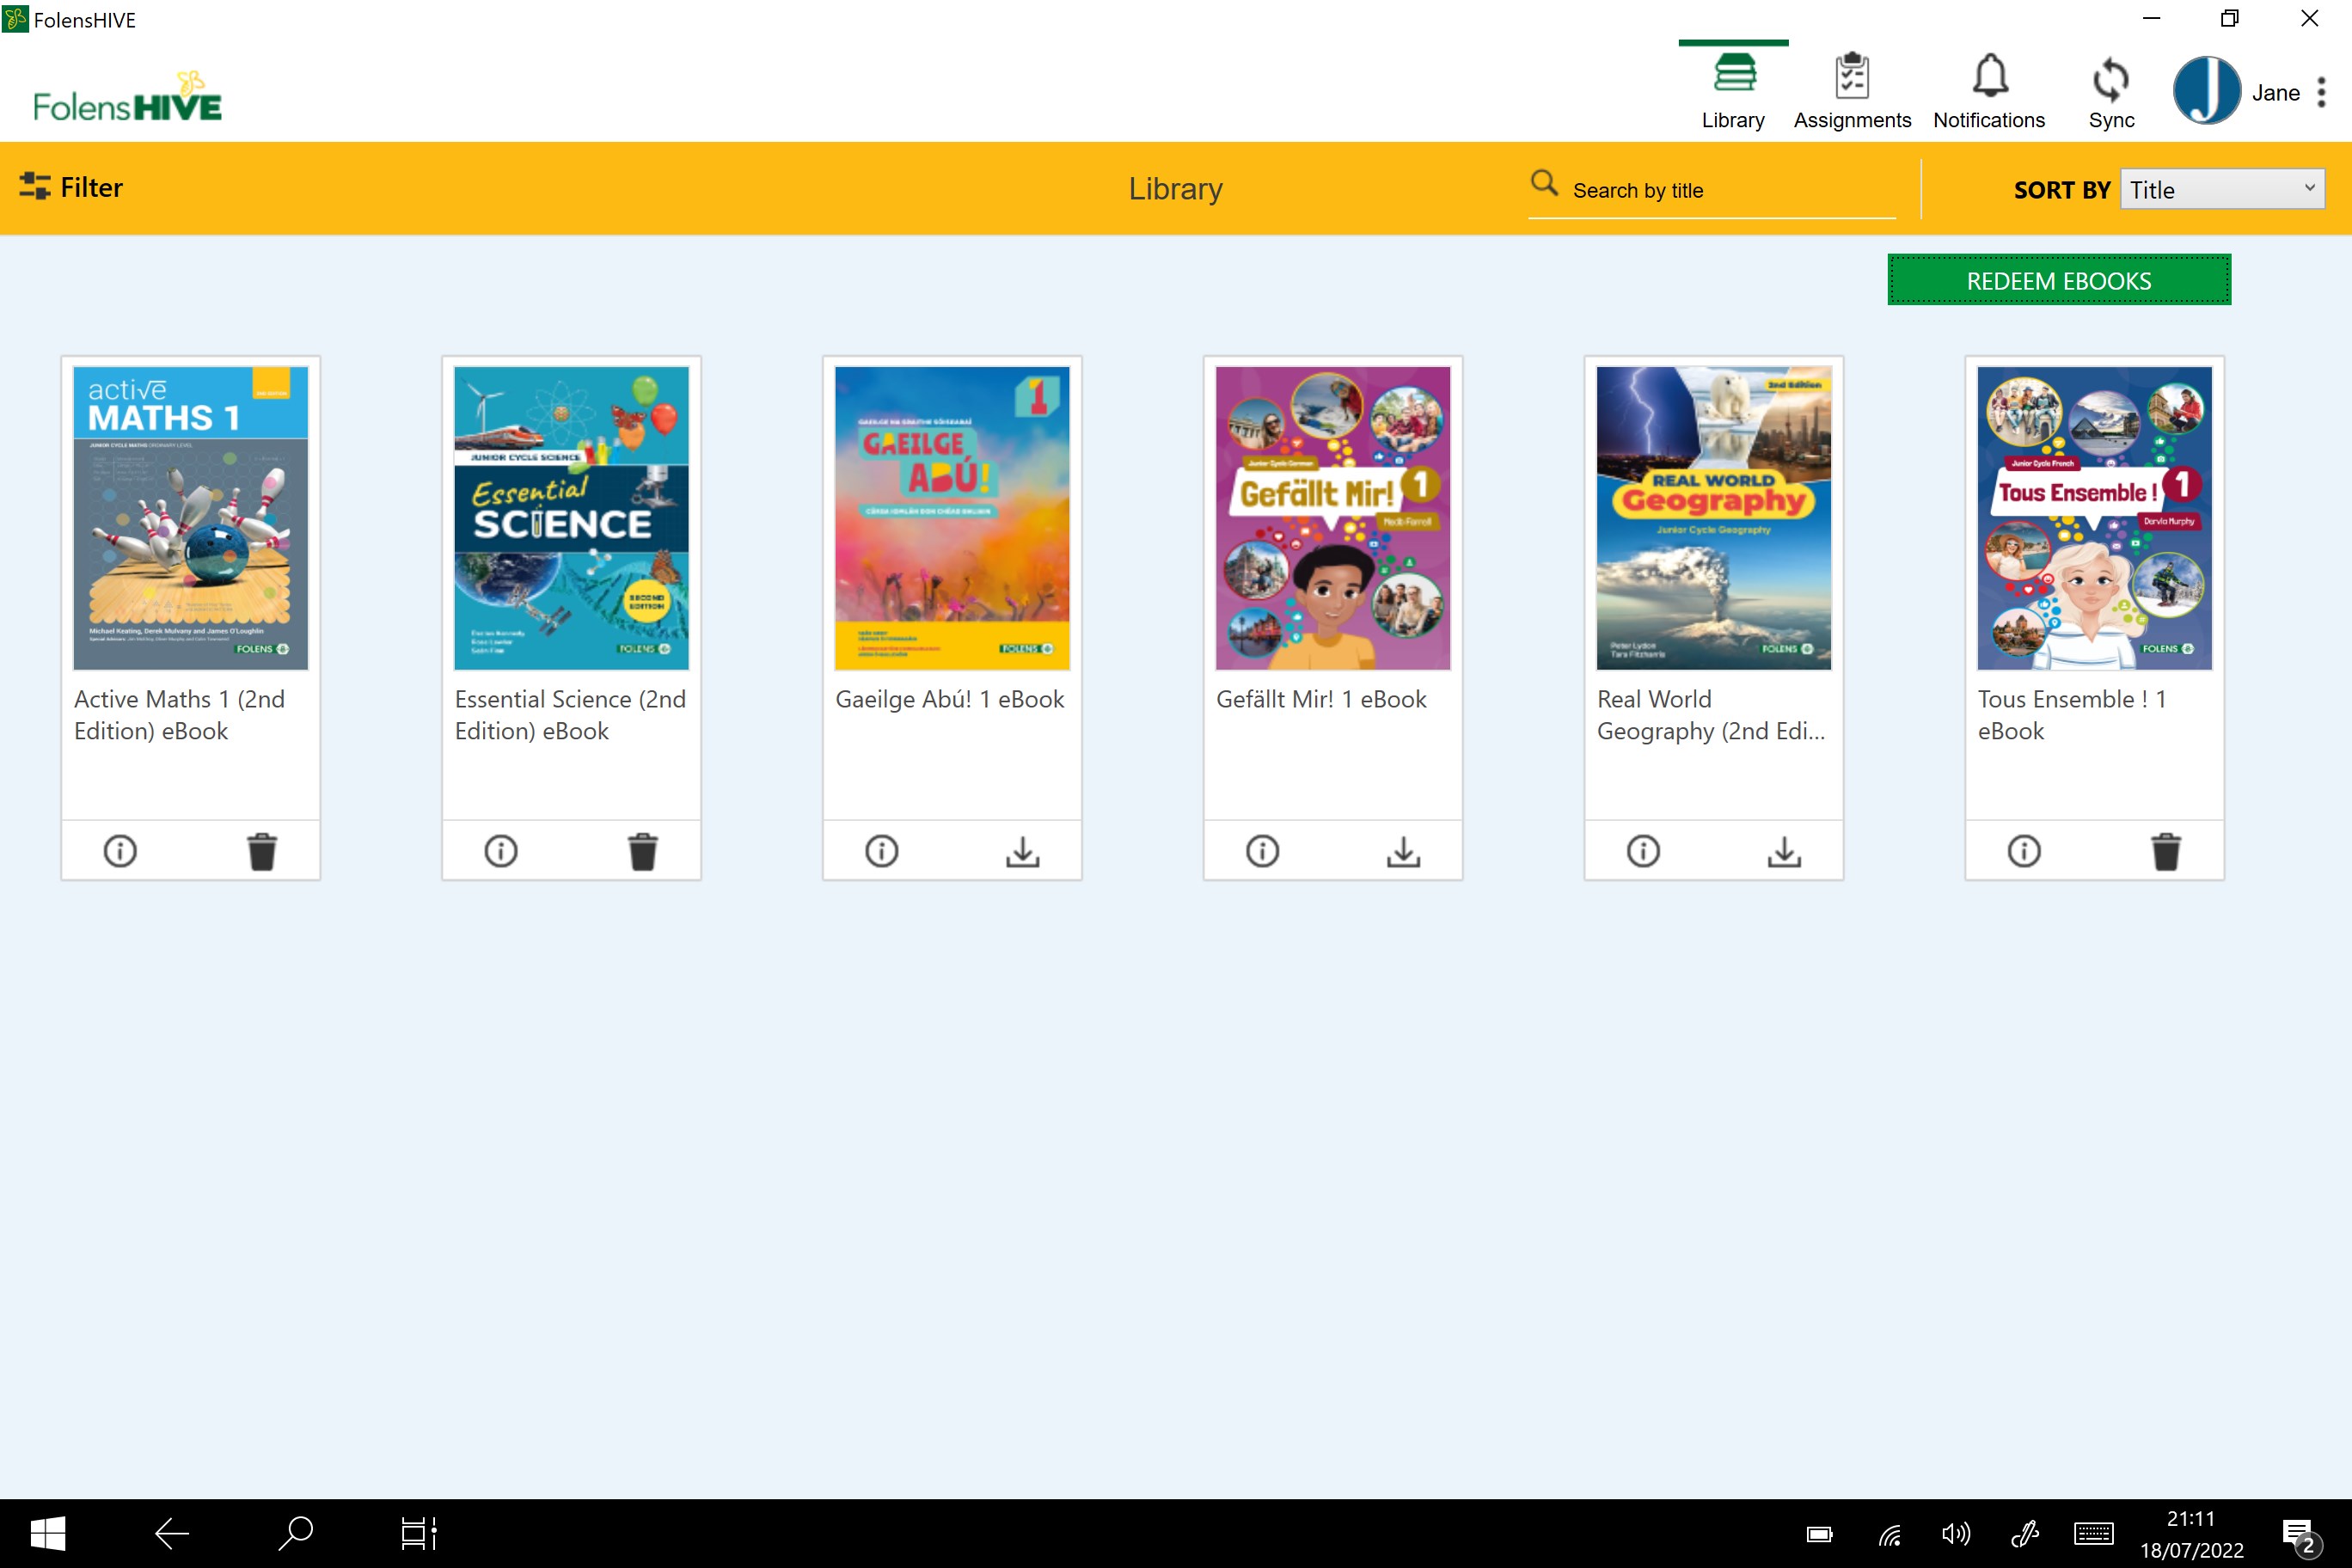This screenshot has height=1568, width=2352.
Task: Delete the Tous Ensemble ! 1 eBook
Action: click(2165, 851)
